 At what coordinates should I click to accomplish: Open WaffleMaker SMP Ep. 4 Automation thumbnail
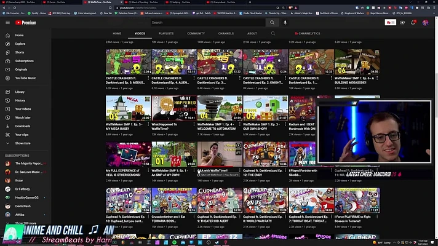(220, 108)
